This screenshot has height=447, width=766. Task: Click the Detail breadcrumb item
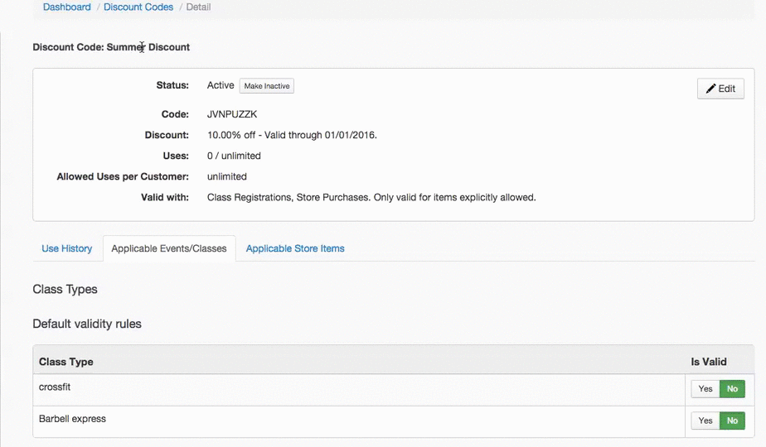(198, 7)
